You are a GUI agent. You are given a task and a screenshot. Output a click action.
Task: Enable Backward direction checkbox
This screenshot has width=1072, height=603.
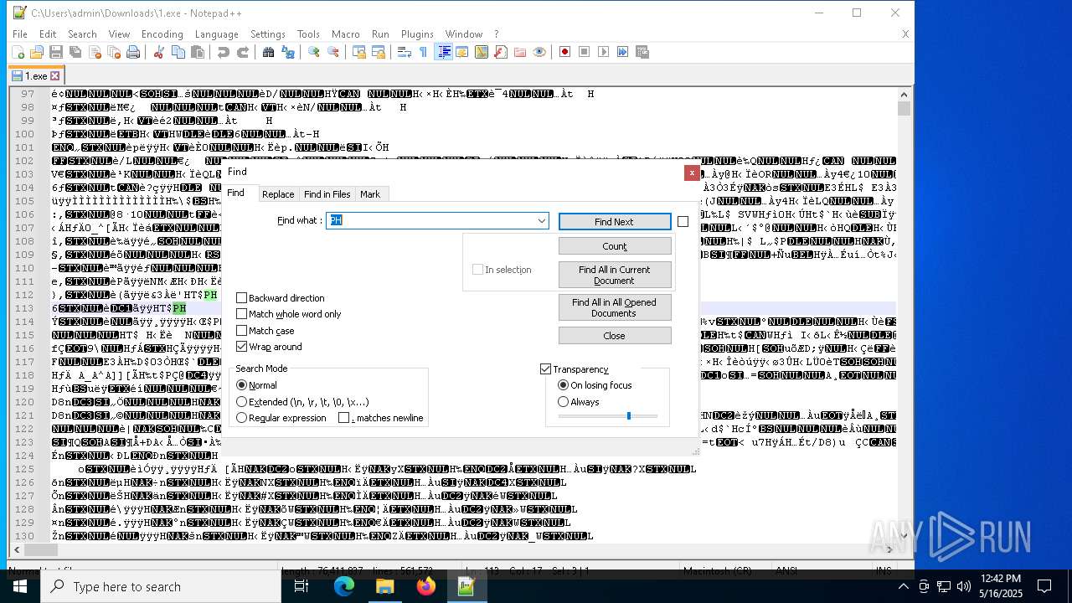242,298
